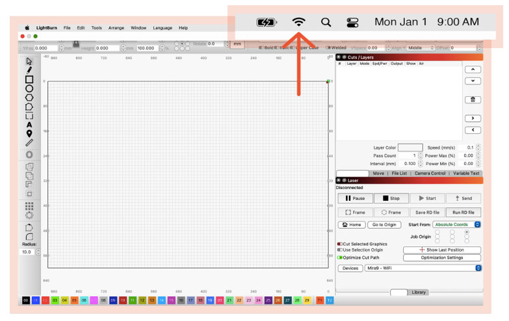Image resolution: width=509 pixels, height=321 pixels.
Task: Move layer up with the up-chevron button
Action: click(473, 70)
